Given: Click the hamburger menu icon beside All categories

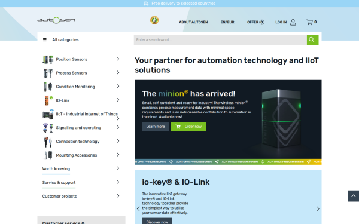Looking at the screenshot, I should [x=45, y=40].
